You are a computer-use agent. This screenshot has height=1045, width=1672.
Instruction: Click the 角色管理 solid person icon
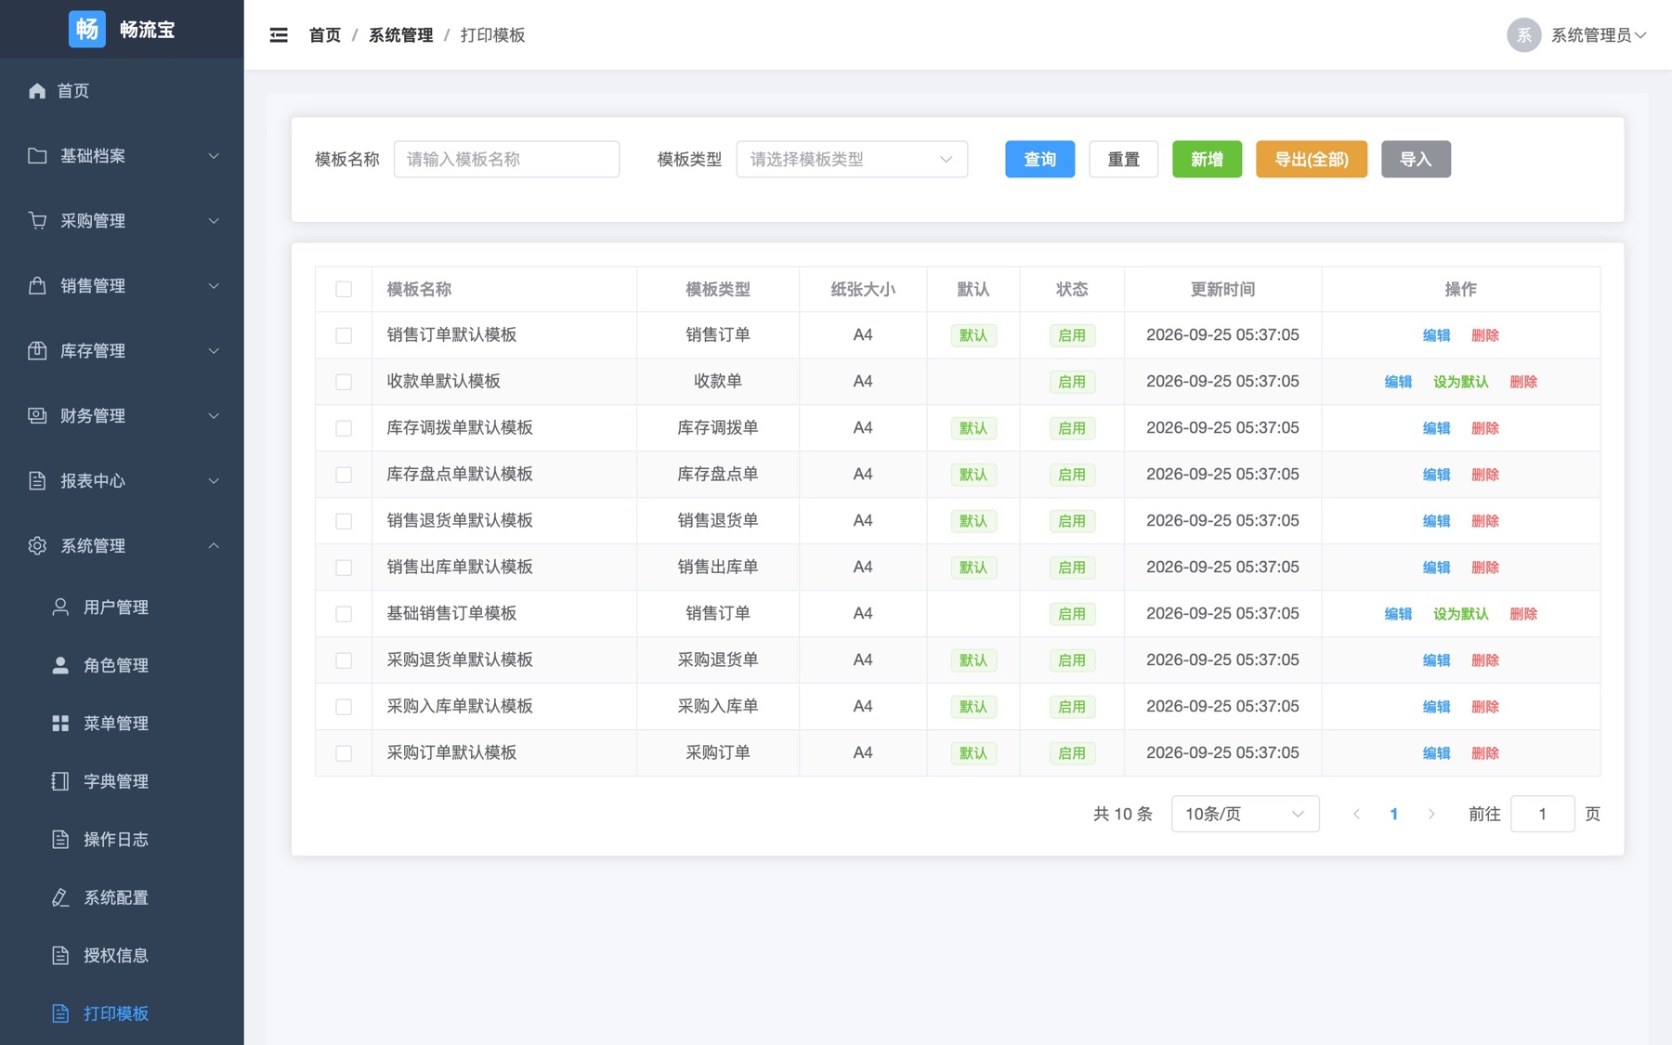click(x=60, y=665)
